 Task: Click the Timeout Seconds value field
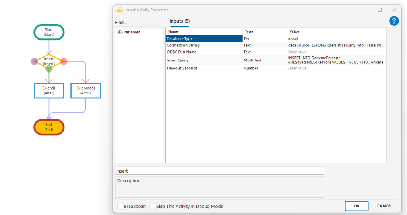coord(336,68)
